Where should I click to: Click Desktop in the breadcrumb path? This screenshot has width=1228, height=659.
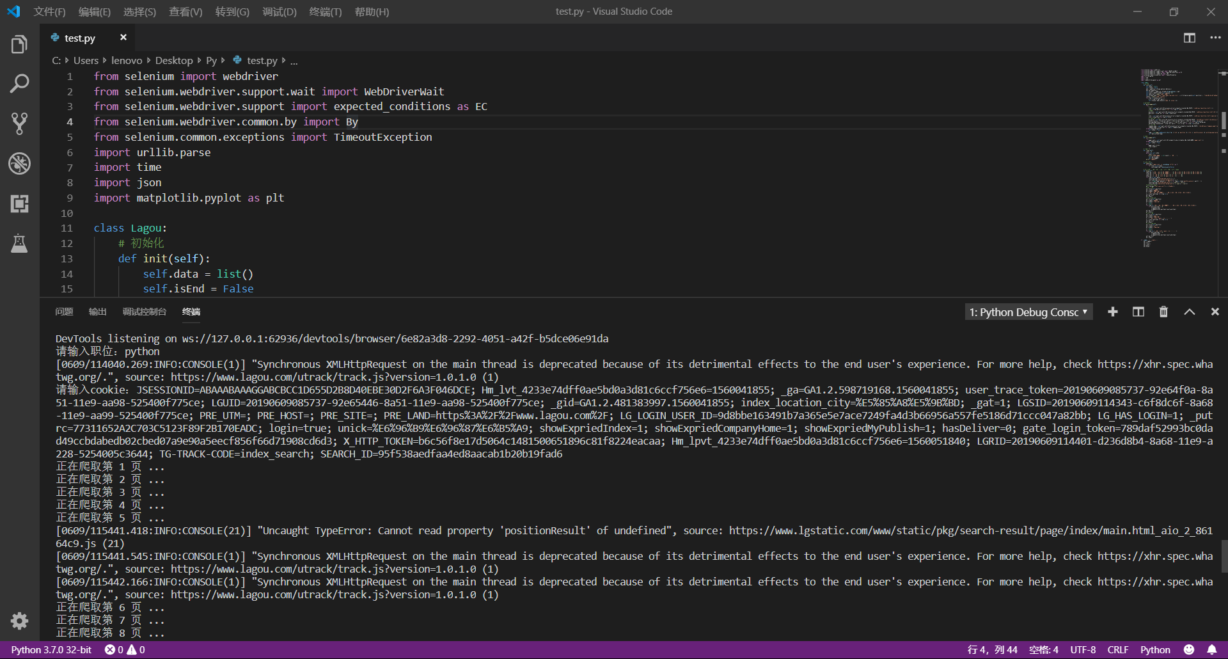click(174, 60)
